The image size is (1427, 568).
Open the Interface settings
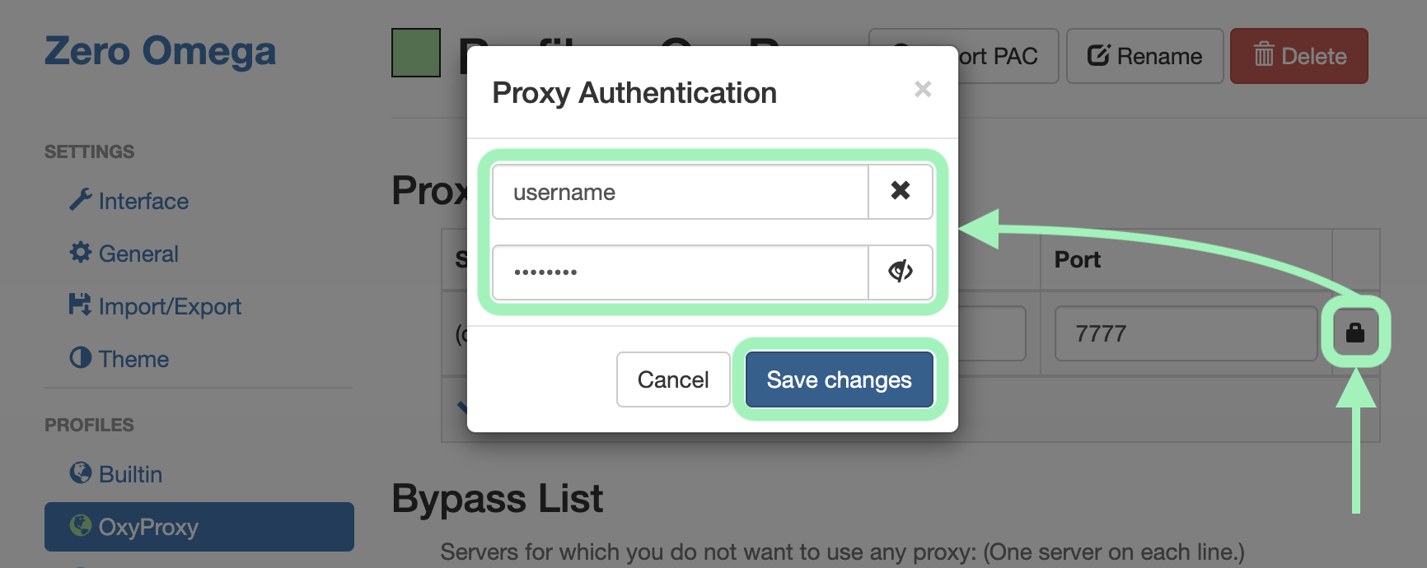tap(143, 201)
